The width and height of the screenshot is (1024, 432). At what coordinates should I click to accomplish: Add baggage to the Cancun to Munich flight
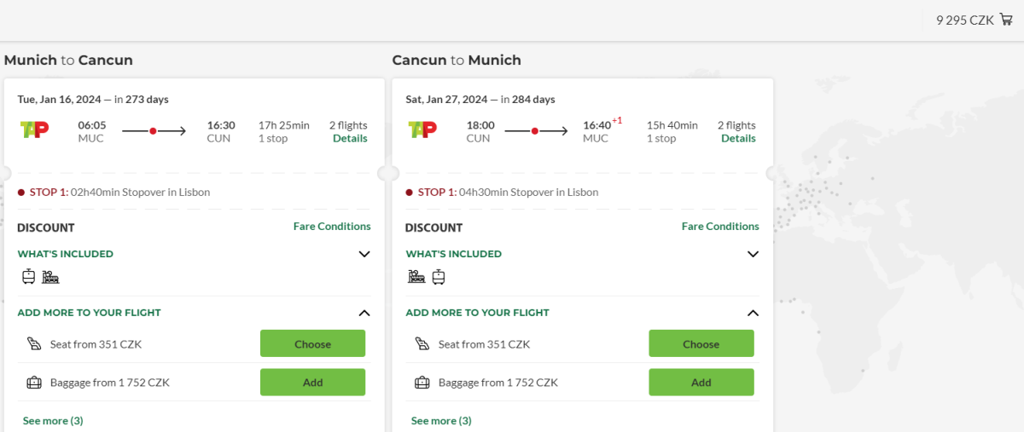tap(701, 383)
